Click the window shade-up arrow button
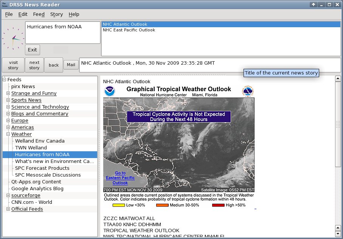This screenshot has width=343, height=239. point(314,5)
